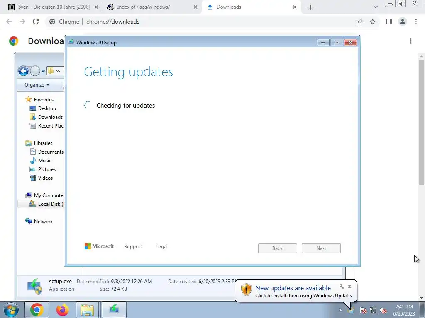Open the Organize dropdown menu
425x318 pixels.
(x=37, y=85)
